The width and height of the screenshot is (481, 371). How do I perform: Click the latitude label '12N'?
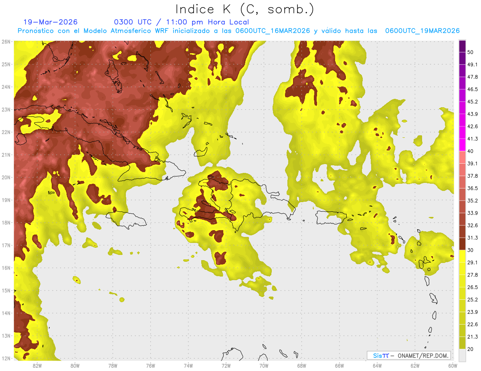tap(6, 358)
